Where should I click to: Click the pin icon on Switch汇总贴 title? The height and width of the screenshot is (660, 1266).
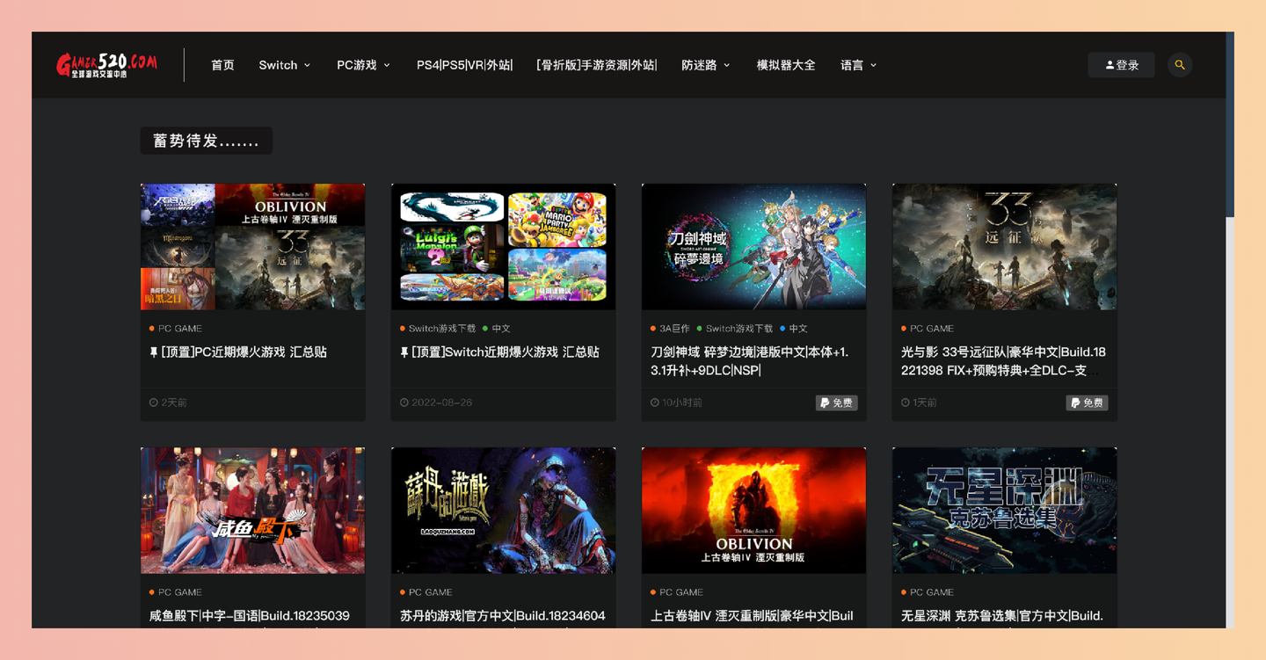click(x=404, y=352)
